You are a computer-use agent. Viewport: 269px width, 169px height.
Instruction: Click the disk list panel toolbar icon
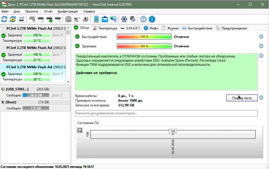click(x=22, y=19)
